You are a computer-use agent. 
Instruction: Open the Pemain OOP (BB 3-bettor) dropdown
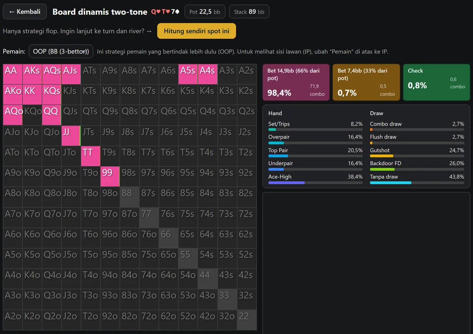pos(61,52)
